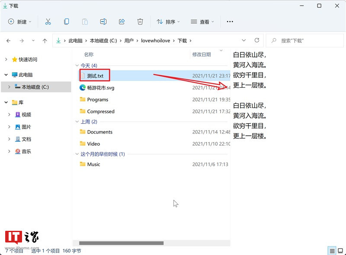Select the Music folder icon

[x=83, y=164]
